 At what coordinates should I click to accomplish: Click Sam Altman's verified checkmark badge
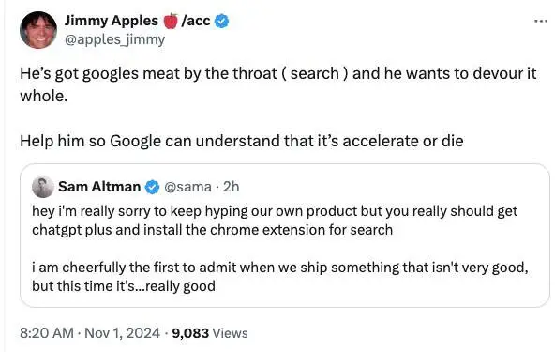click(x=152, y=187)
